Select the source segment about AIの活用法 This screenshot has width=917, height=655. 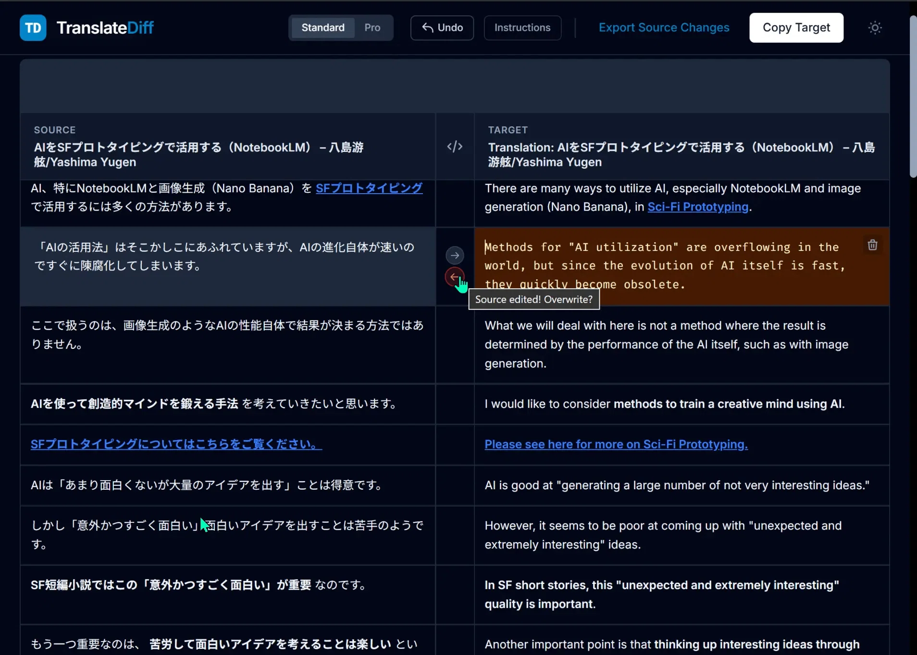pos(228,266)
